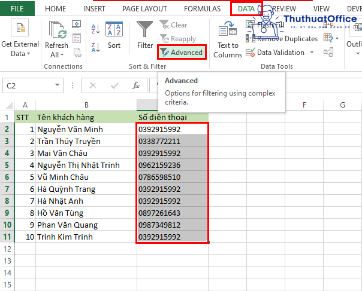Select cell 'Vũ Minh Châu'
This screenshot has width=362, height=291.
[86, 177]
